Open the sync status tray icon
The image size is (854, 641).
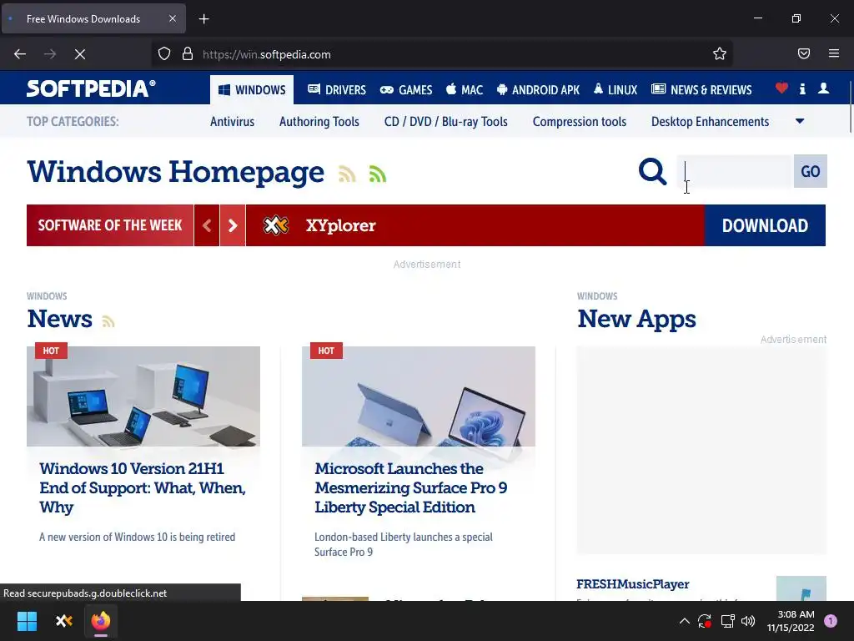[704, 621]
